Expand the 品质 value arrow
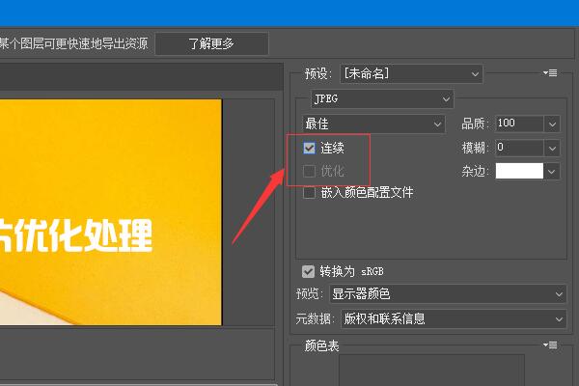This screenshot has width=579, height=386. point(552,124)
